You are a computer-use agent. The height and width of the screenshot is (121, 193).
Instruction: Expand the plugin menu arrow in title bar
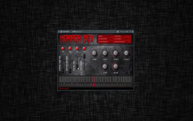pyautogui.click(x=59, y=32)
